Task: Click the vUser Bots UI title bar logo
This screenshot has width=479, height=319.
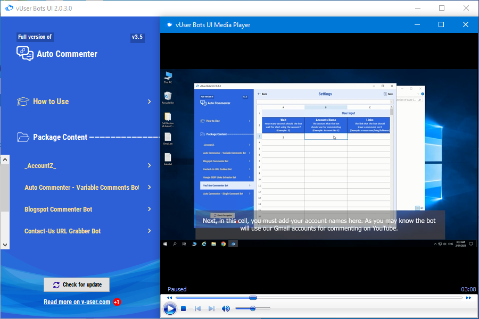Action: [9, 9]
